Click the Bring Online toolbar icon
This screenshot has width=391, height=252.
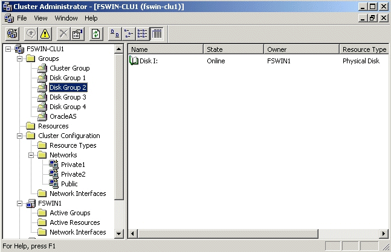(31, 34)
